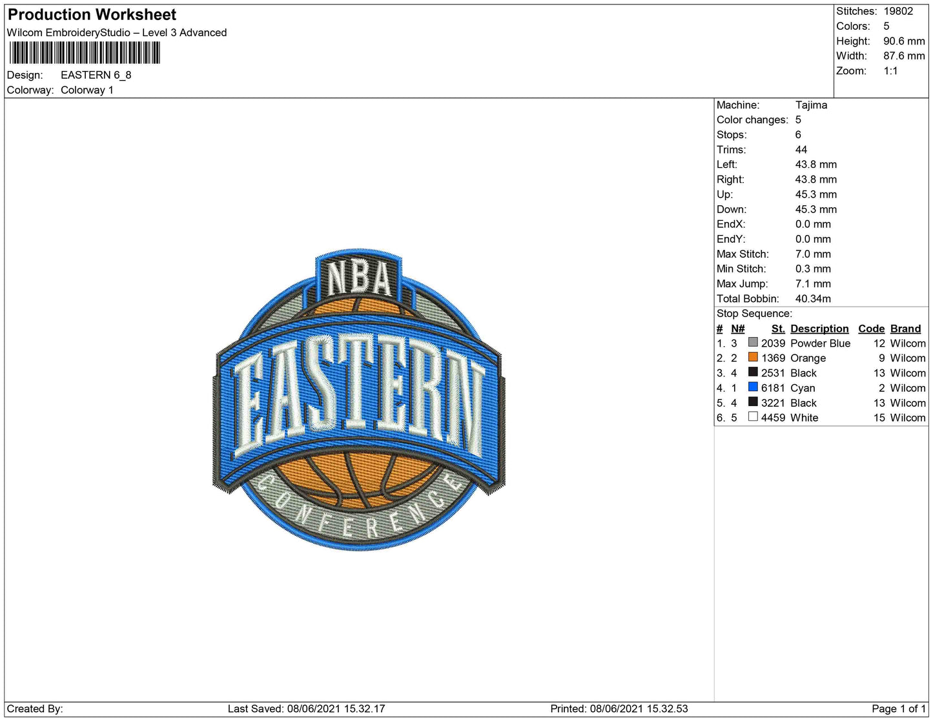This screenshot has height=718, width=933.
Task: Click the Colors value "5" in the header
Action: 887,26
